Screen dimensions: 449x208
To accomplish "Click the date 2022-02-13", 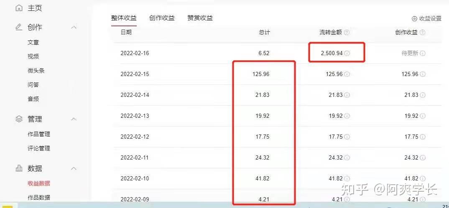I will pyautogui.click(x=135, y=116).
